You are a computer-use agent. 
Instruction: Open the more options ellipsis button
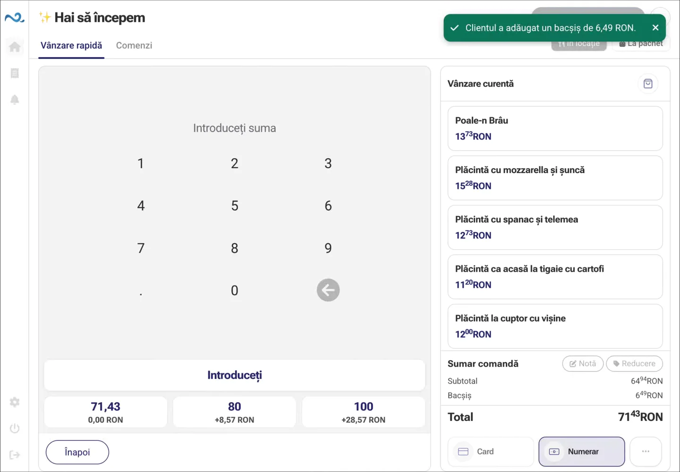646,452
